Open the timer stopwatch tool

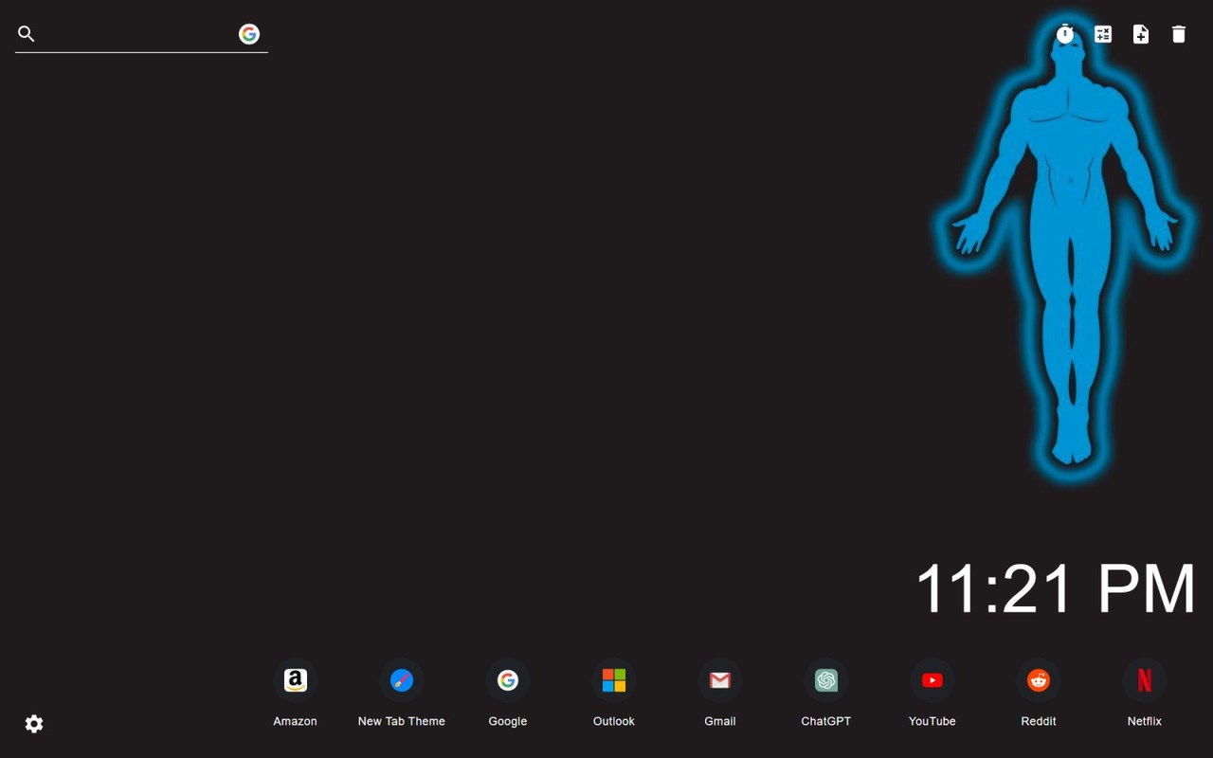click(x=1065, y=34)
